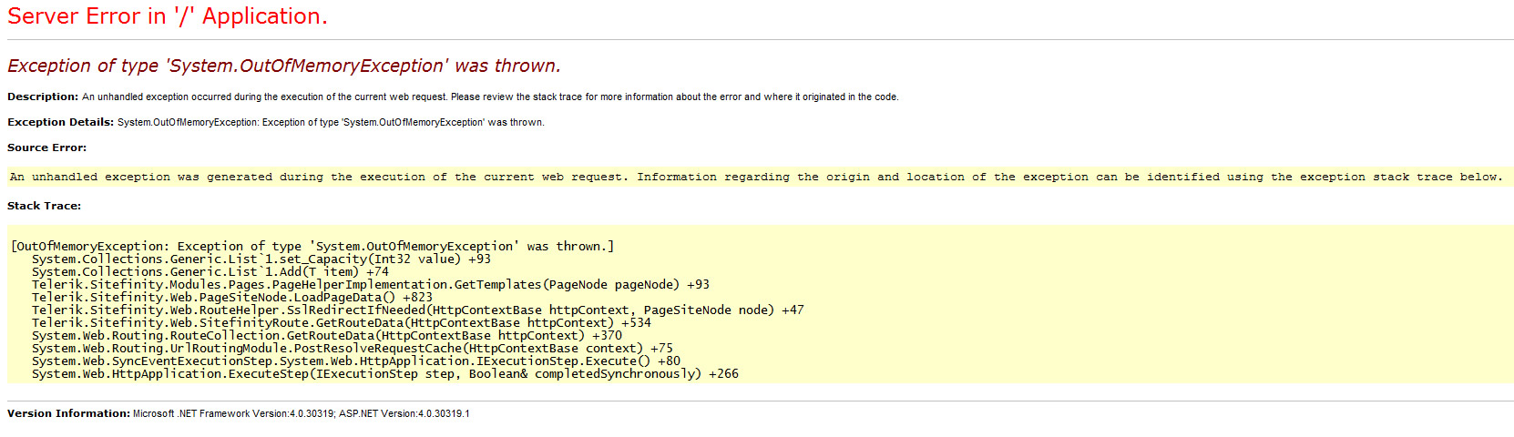Click the '[OutOfMemoryException: ...' first stack trace line
Screen dimensions: 1514x437
(x=312, y=246)
